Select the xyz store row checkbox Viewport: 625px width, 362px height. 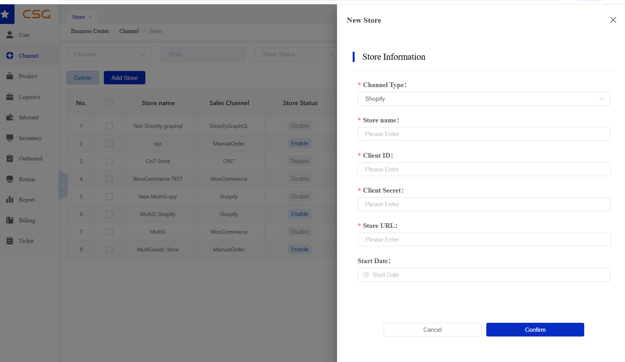[x=109, y=144]
